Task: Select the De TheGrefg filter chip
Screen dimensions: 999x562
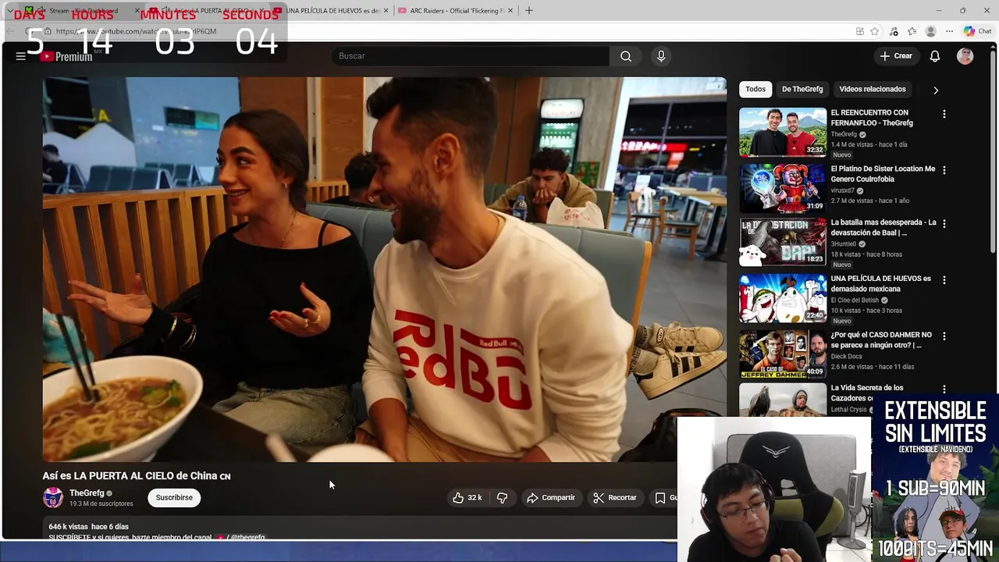Action: pos(802,89)
